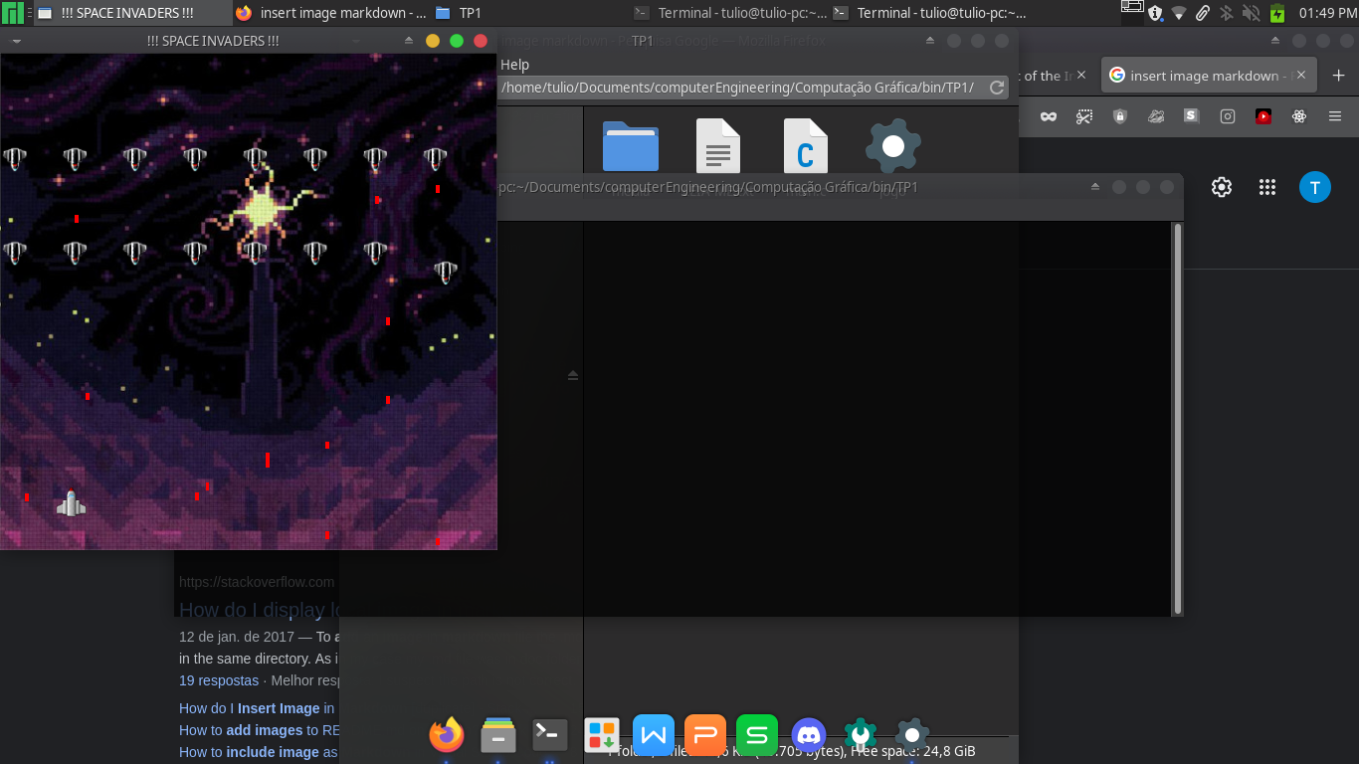Open 'How to add images to RE' link
Image resolution: width=1359 pixels, height=764 pixels.
click(260, 730)
